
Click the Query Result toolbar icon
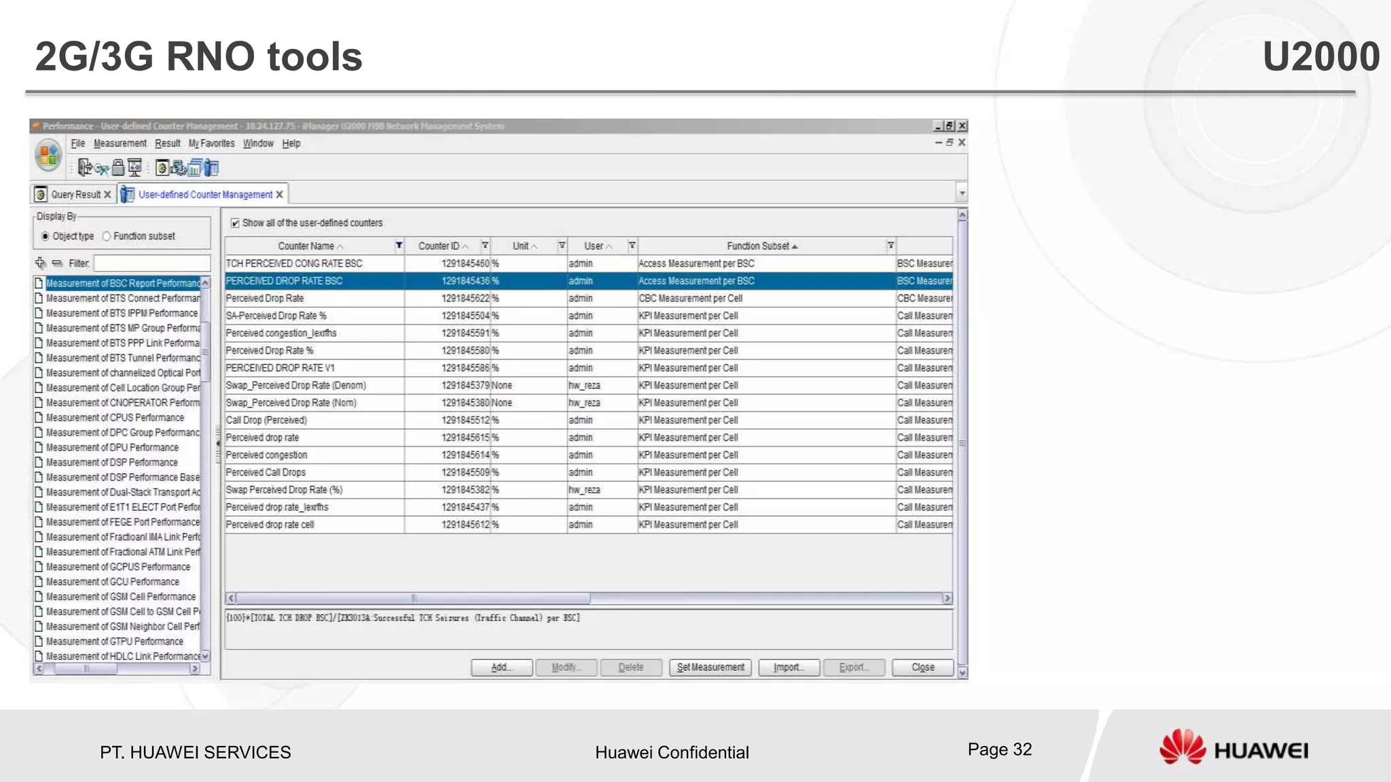pos(162,167)
